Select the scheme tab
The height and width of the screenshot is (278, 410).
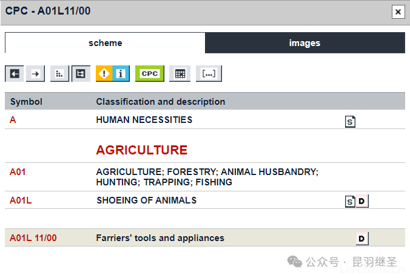click(x=105, y=43)
